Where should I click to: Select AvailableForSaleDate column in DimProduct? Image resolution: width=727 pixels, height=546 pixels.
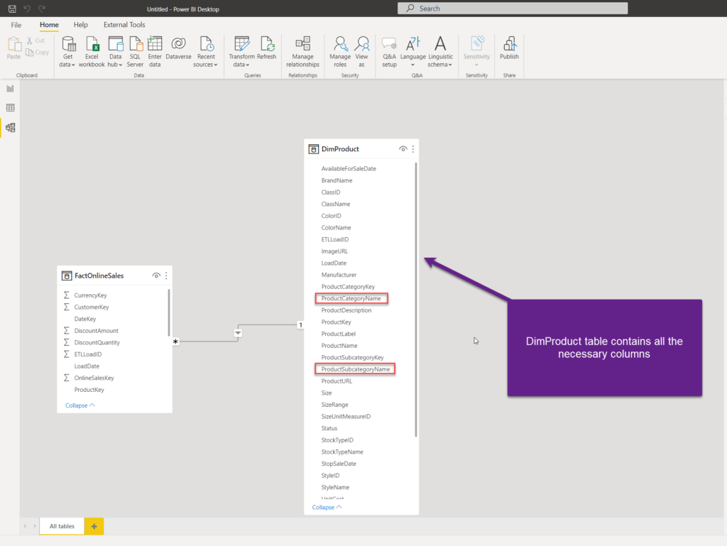click(349, 169)
